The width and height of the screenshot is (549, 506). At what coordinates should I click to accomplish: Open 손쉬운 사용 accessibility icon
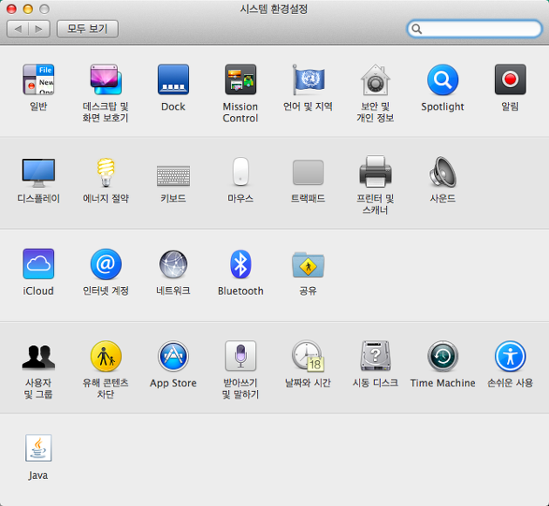[510, 356]
